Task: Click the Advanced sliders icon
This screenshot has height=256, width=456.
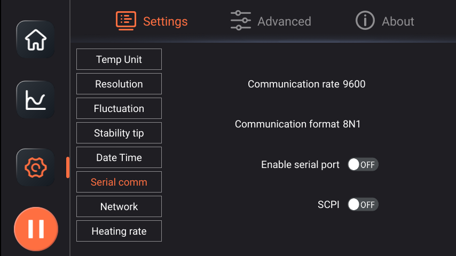Action: click(x=241, y=21)
